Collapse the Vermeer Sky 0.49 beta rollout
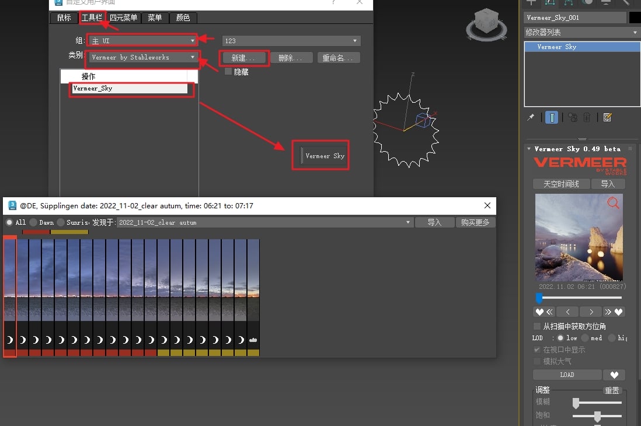This screenshot has width=641, height=426. pyautogui.click(x=529, y=149)
